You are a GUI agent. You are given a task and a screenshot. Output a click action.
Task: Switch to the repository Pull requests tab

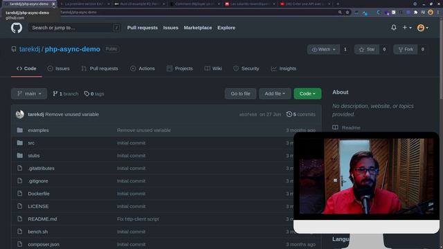point(100,68)
